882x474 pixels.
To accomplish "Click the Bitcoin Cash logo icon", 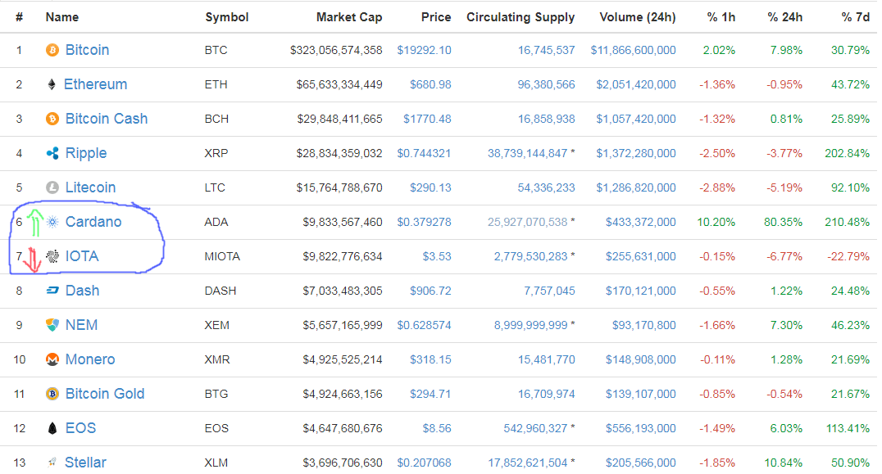I will (52, 119).
